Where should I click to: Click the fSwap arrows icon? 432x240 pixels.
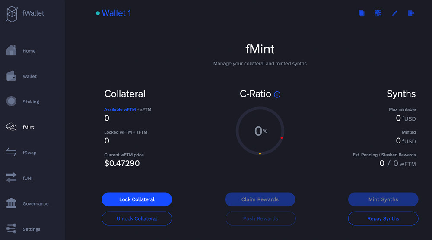point(11,152)
